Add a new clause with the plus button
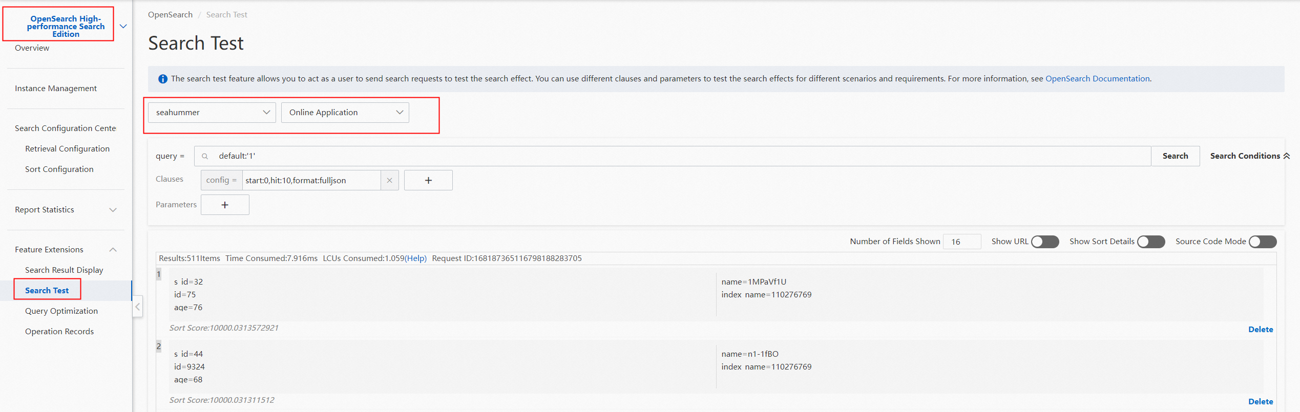Viewport: 1300px width, 412px height. (428, 180)
